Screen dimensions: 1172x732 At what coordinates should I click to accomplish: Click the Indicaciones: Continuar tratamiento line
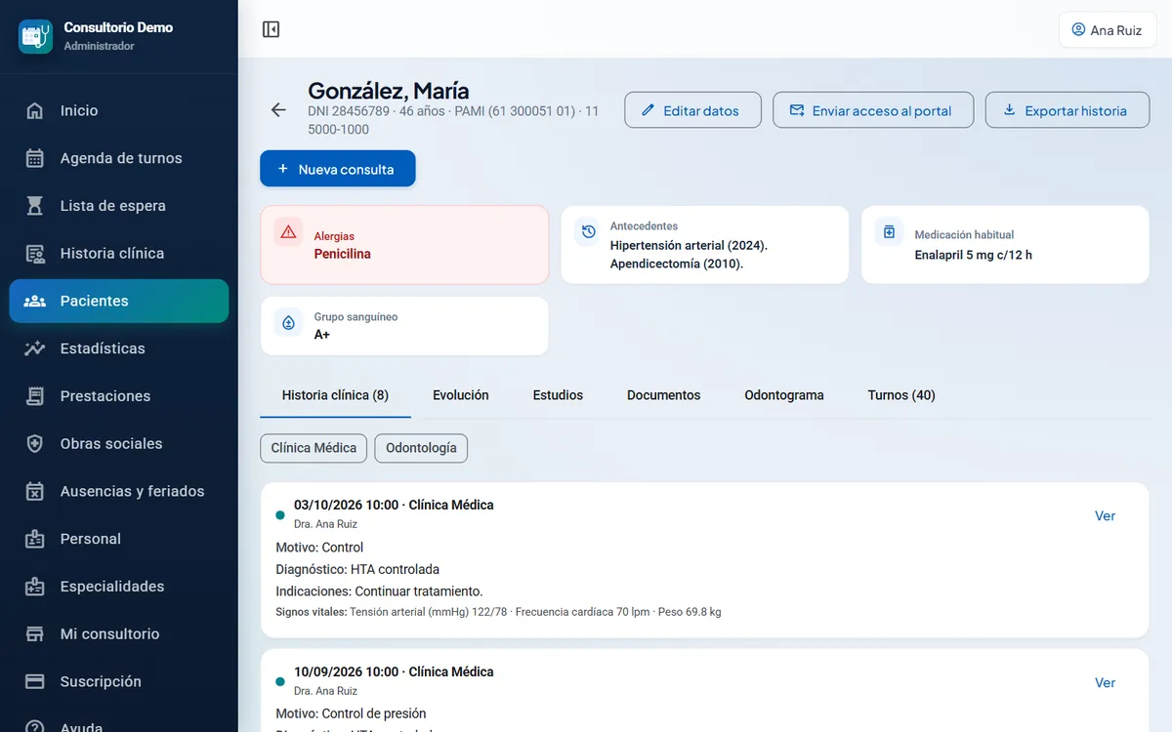pos(379,591)
